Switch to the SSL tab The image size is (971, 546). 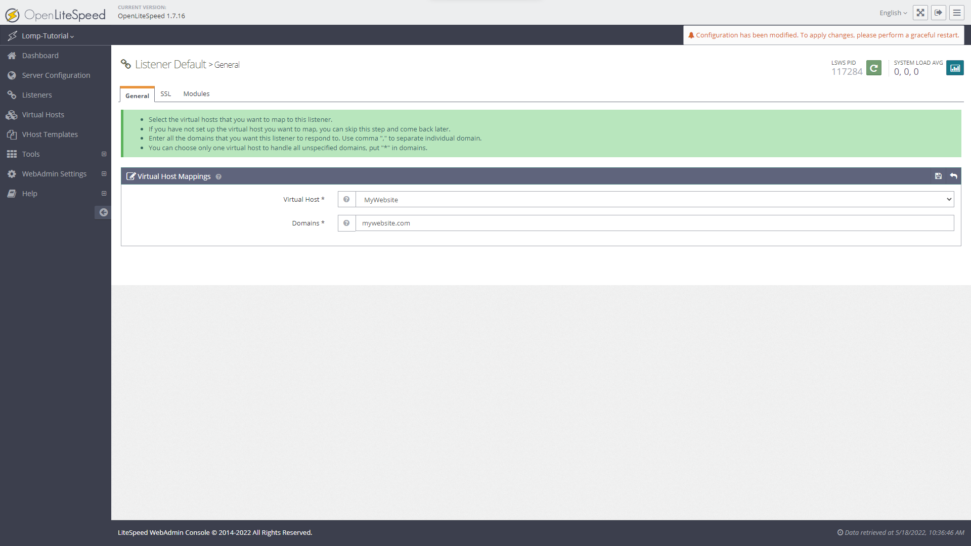[x=166, y=94]
